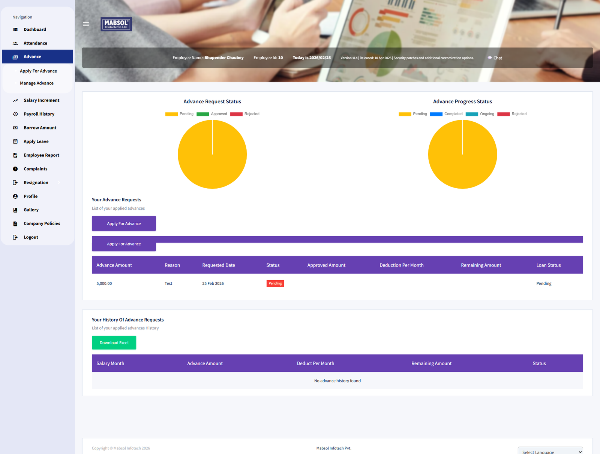Click the red Rejected legend swatch in Progress chart
600x454 pixels.
pyautogui.click(x=503, y=114)
